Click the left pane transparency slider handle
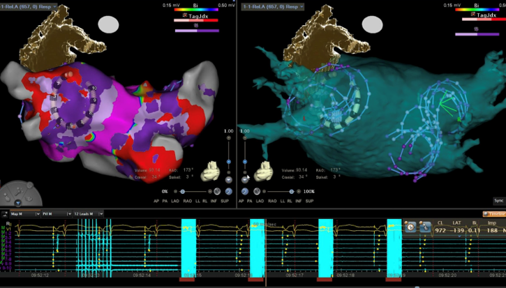 (183, 192)
